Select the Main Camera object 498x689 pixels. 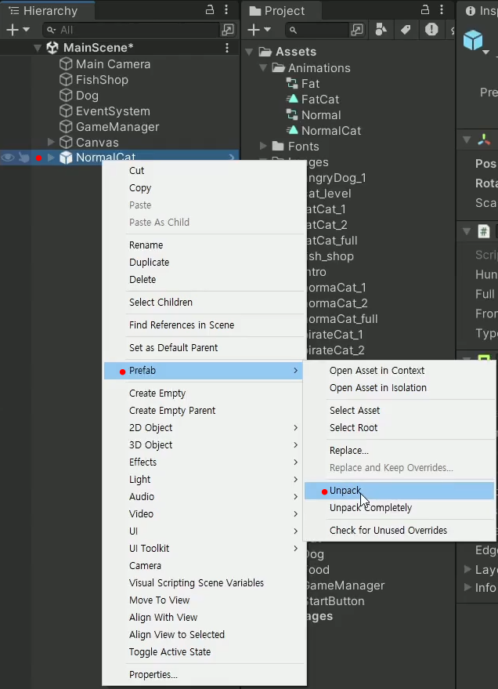[x=114, y=64]
